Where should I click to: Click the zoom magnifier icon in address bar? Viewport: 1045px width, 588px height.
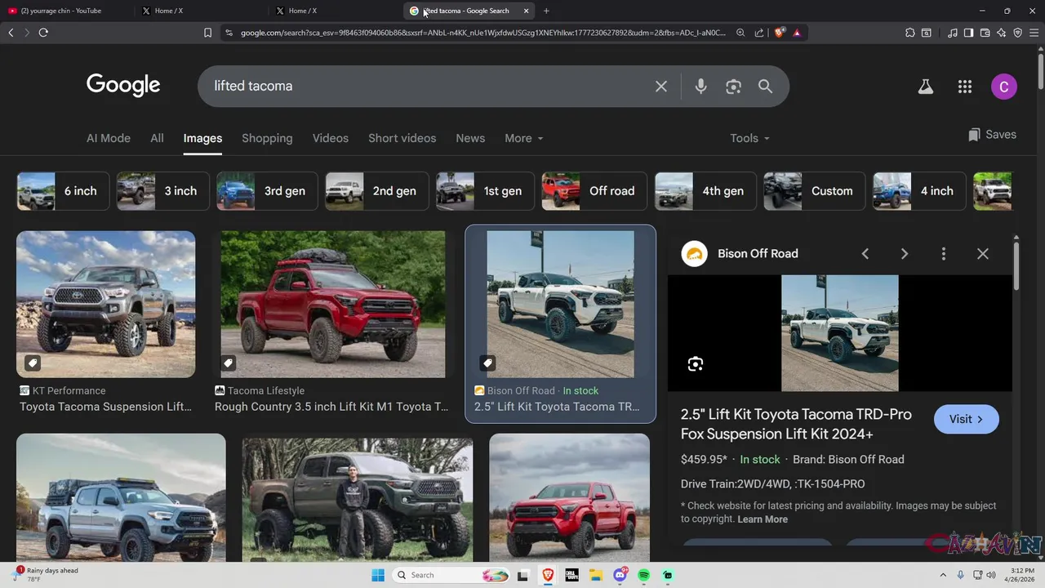coord(740,33)
